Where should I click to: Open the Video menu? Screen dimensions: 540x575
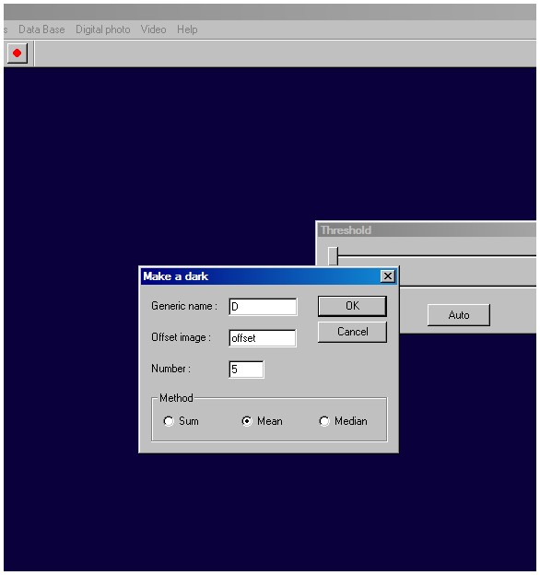tap(153, 29)
